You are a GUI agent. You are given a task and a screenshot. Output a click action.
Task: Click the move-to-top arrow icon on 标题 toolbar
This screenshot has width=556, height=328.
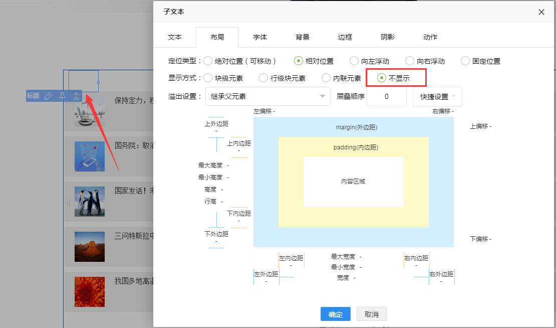point(76,96)
